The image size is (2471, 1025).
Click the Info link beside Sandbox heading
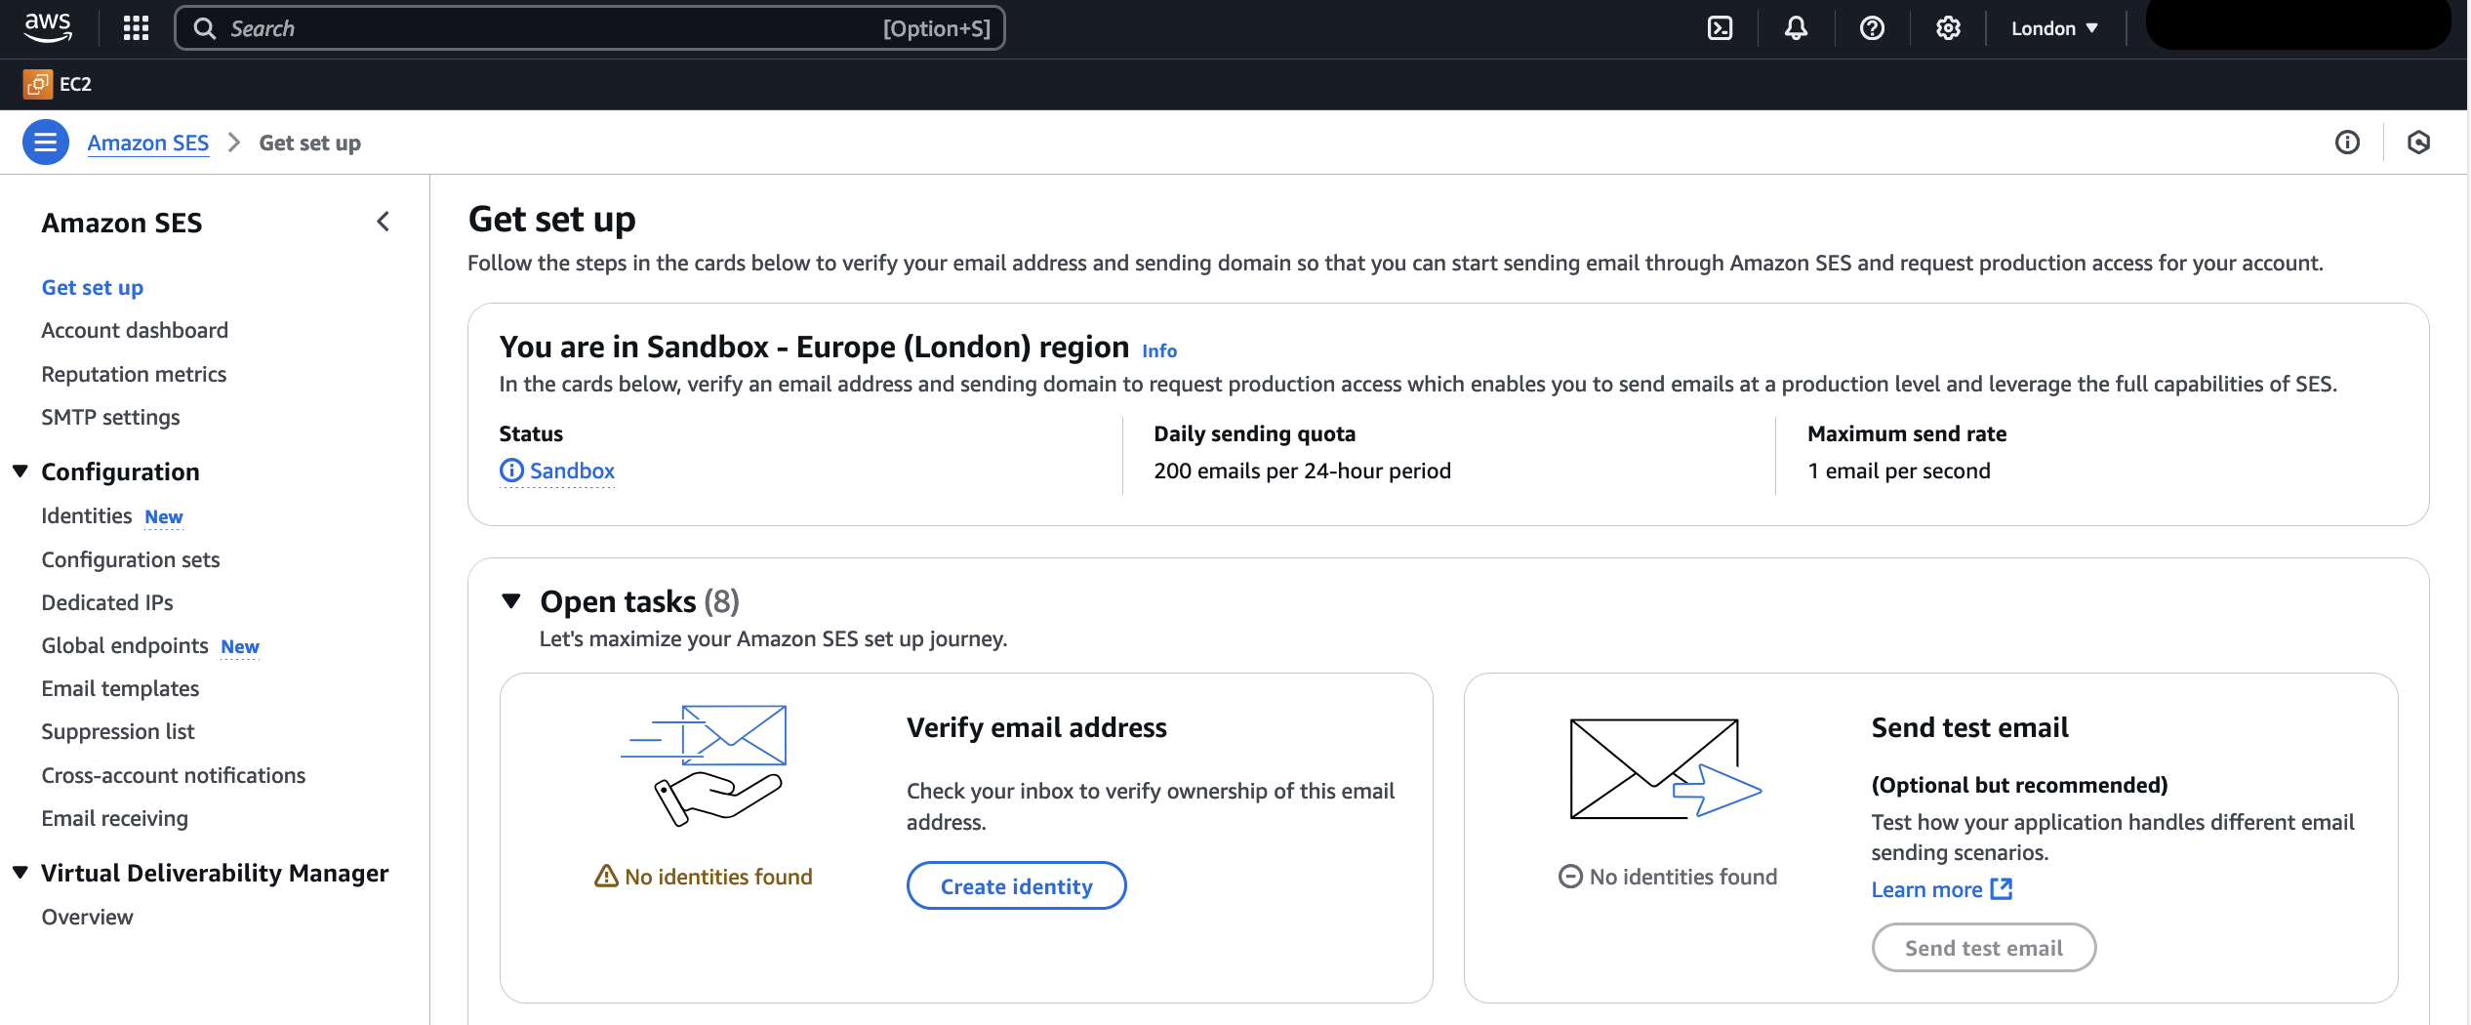pyautogui.click(x=1159, y=350)
